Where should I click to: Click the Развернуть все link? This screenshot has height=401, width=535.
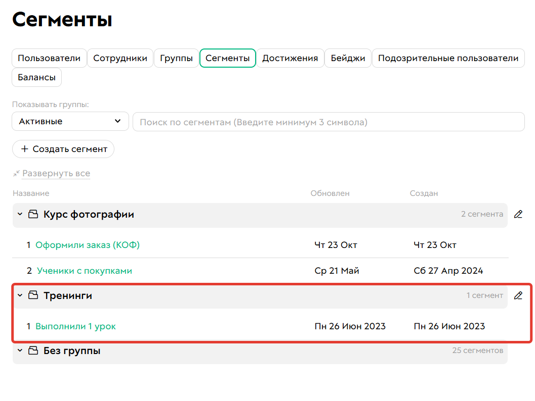pos(56,173)
